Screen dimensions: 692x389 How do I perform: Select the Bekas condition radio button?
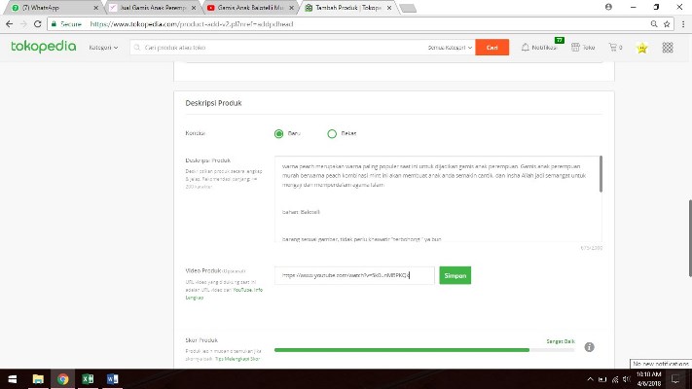(332, 133)
